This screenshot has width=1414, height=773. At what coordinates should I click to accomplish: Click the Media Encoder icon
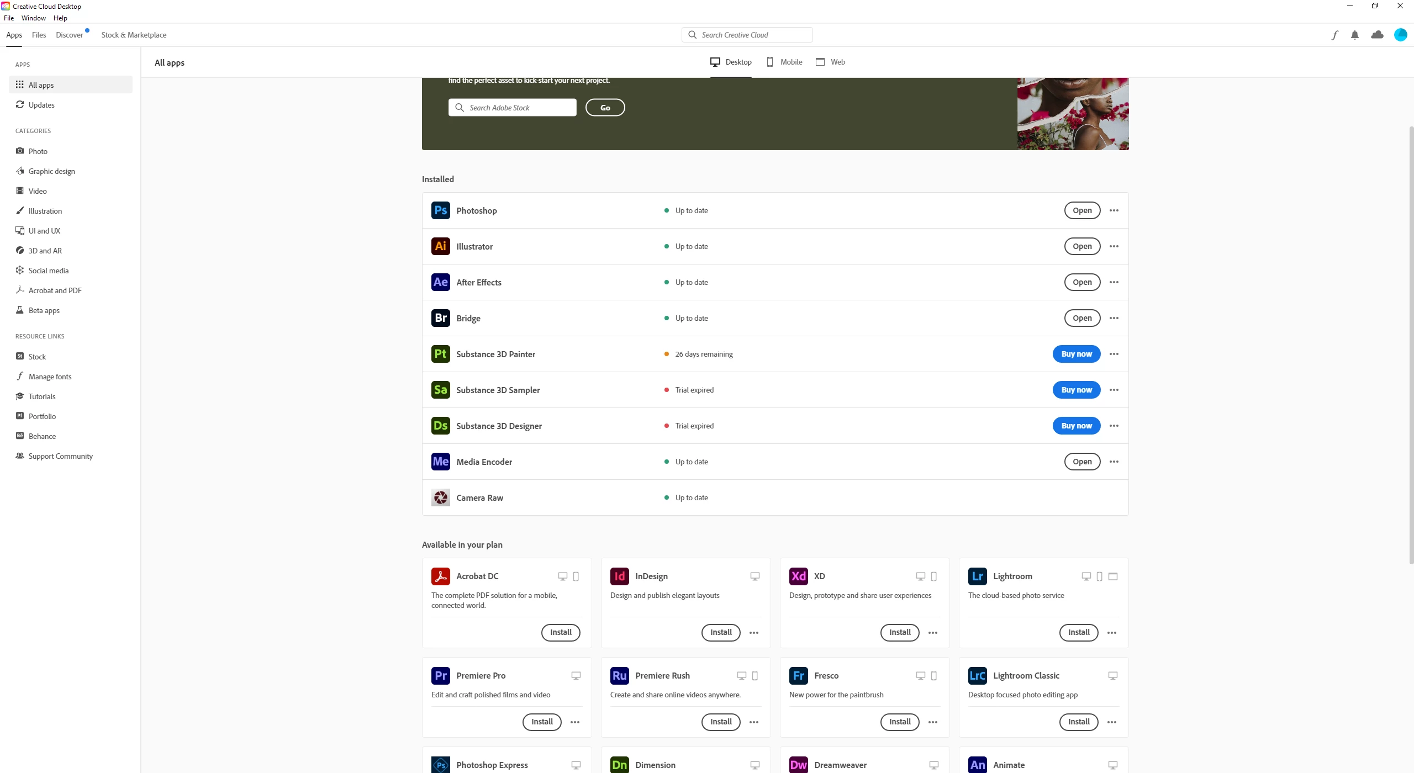point(440,462)
